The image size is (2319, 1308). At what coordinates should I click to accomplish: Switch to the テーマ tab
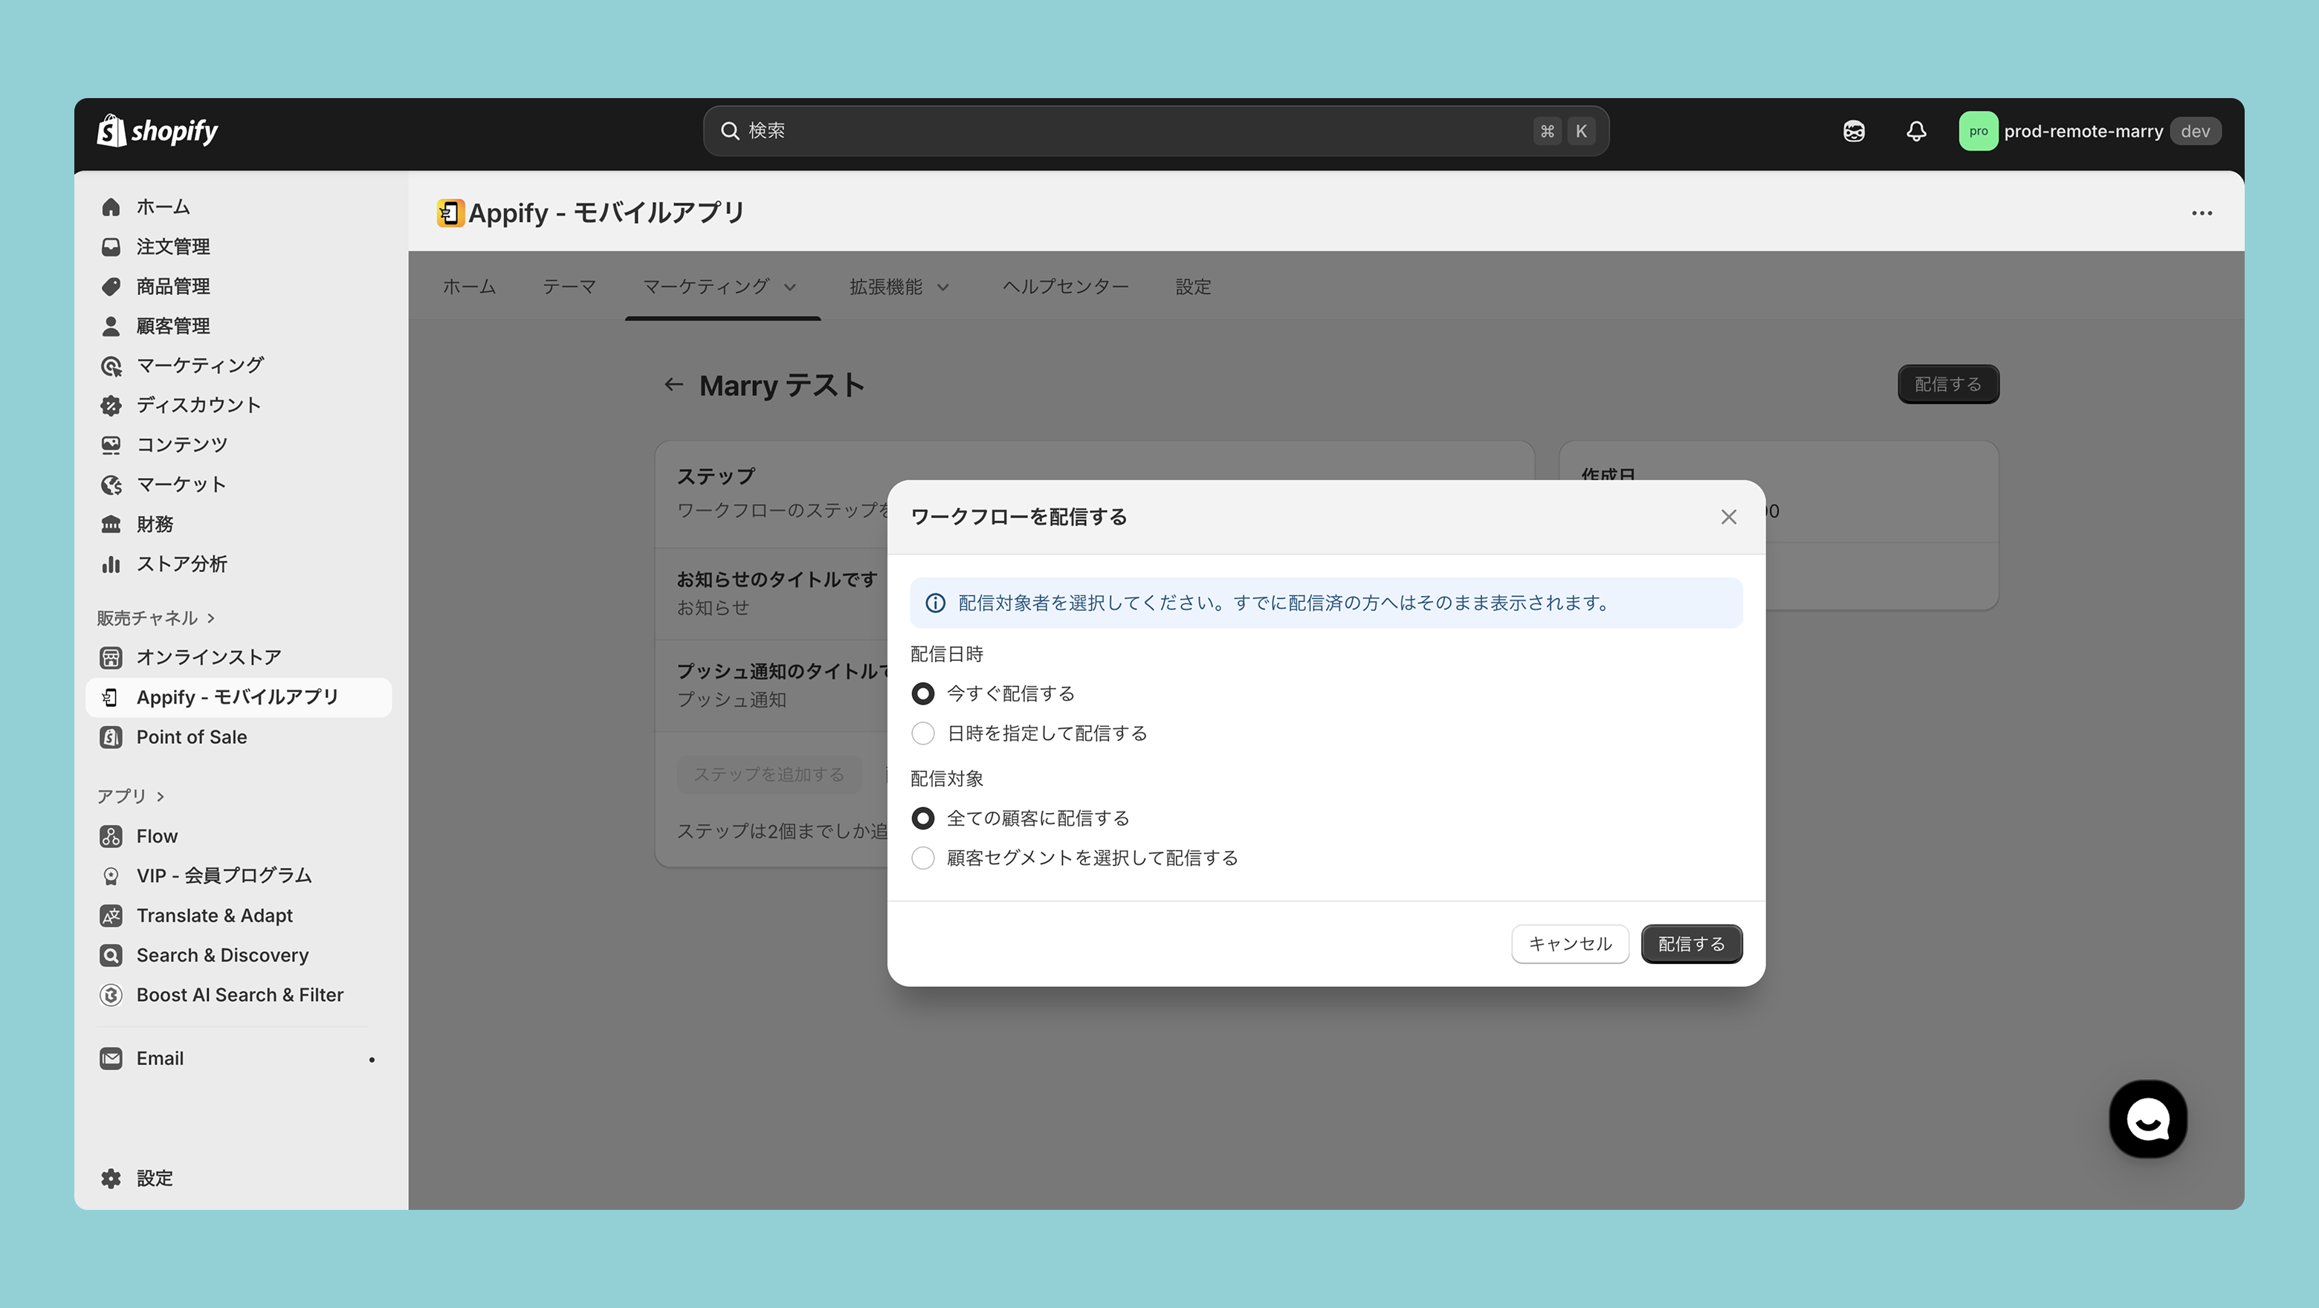[x=569, y=287]
